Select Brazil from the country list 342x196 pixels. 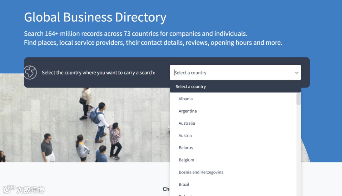(233, 184)
